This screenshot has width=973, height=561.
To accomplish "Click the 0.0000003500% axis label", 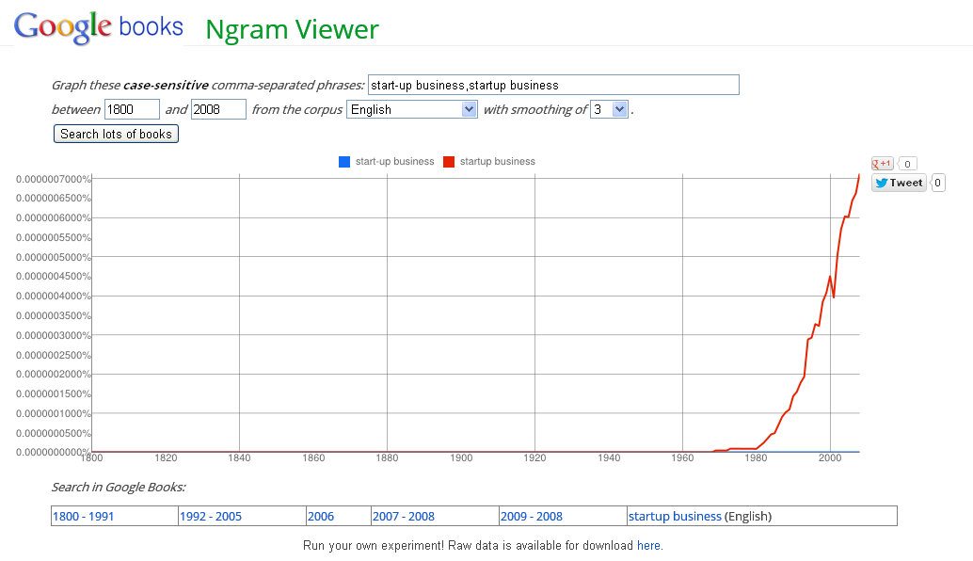I will [x=54, y=316].
